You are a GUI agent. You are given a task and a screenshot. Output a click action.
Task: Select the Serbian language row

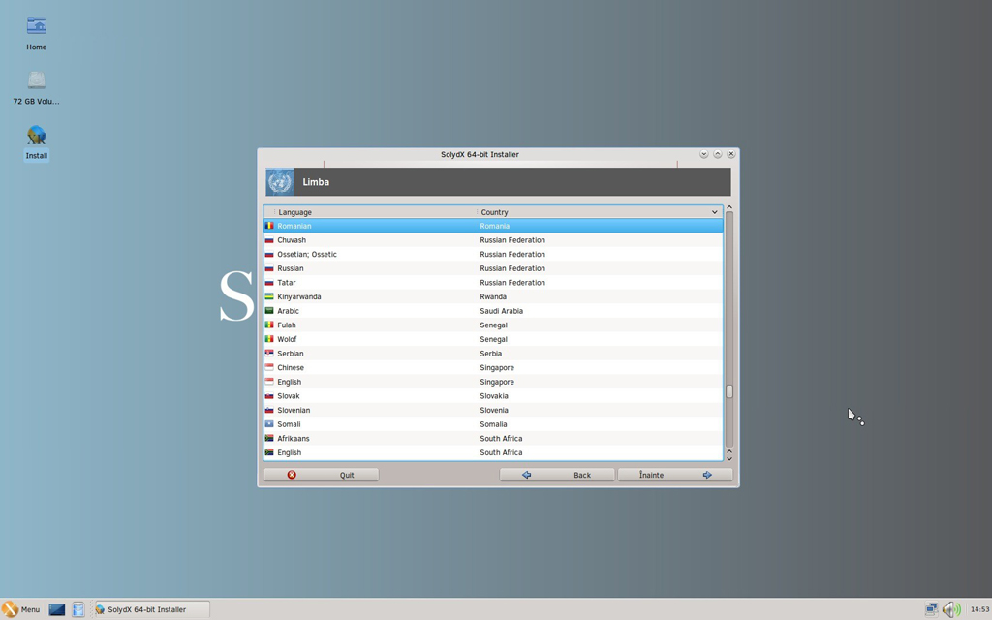tap(493, 354)
